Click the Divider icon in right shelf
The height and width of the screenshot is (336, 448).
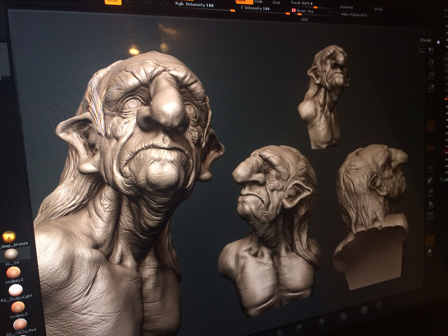tap(427, 41)
